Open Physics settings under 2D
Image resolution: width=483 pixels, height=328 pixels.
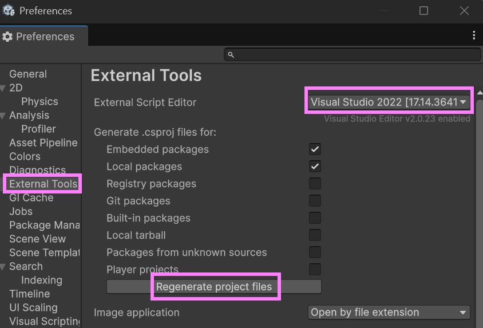click(39, 102)
